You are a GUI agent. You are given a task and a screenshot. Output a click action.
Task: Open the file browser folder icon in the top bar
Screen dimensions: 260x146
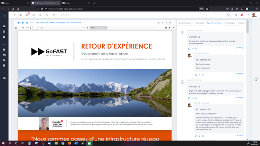21,15
